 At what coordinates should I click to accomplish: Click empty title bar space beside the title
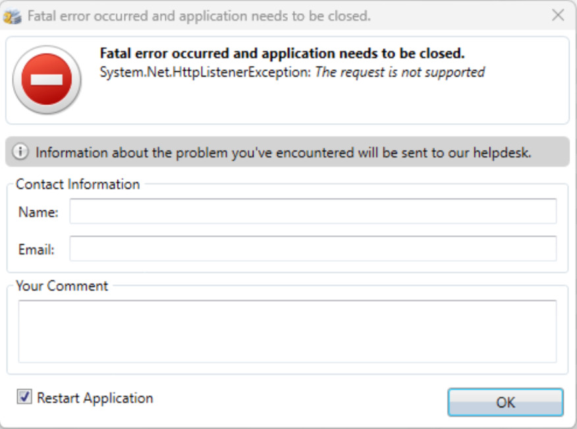(x=461, y=16)
